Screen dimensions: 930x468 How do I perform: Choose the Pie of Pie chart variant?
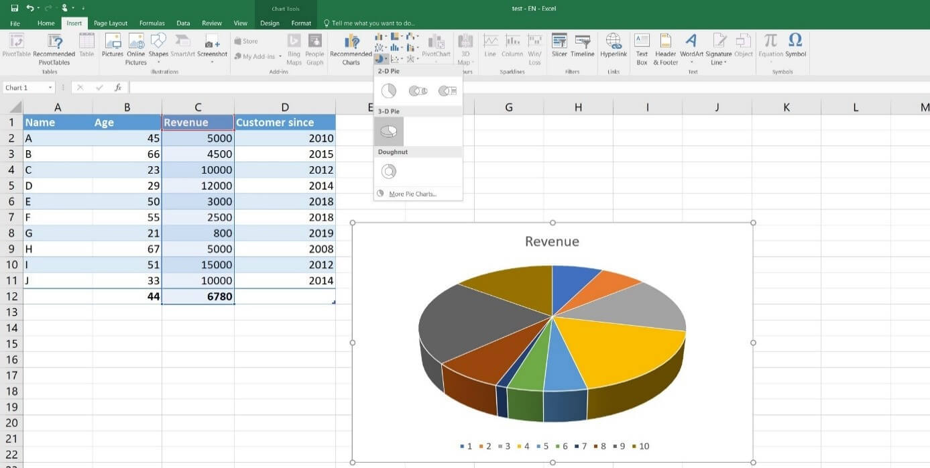pyautogui.click(x=418, y=90)
